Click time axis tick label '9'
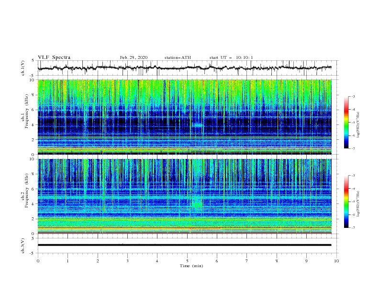 coord(306,261)
